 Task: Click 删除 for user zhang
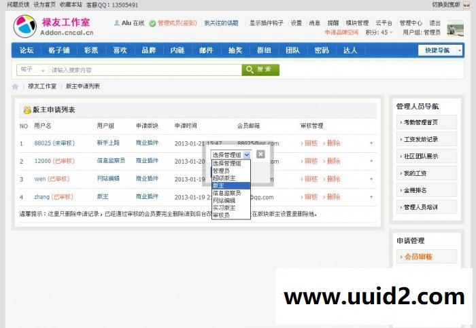point(332,197)
